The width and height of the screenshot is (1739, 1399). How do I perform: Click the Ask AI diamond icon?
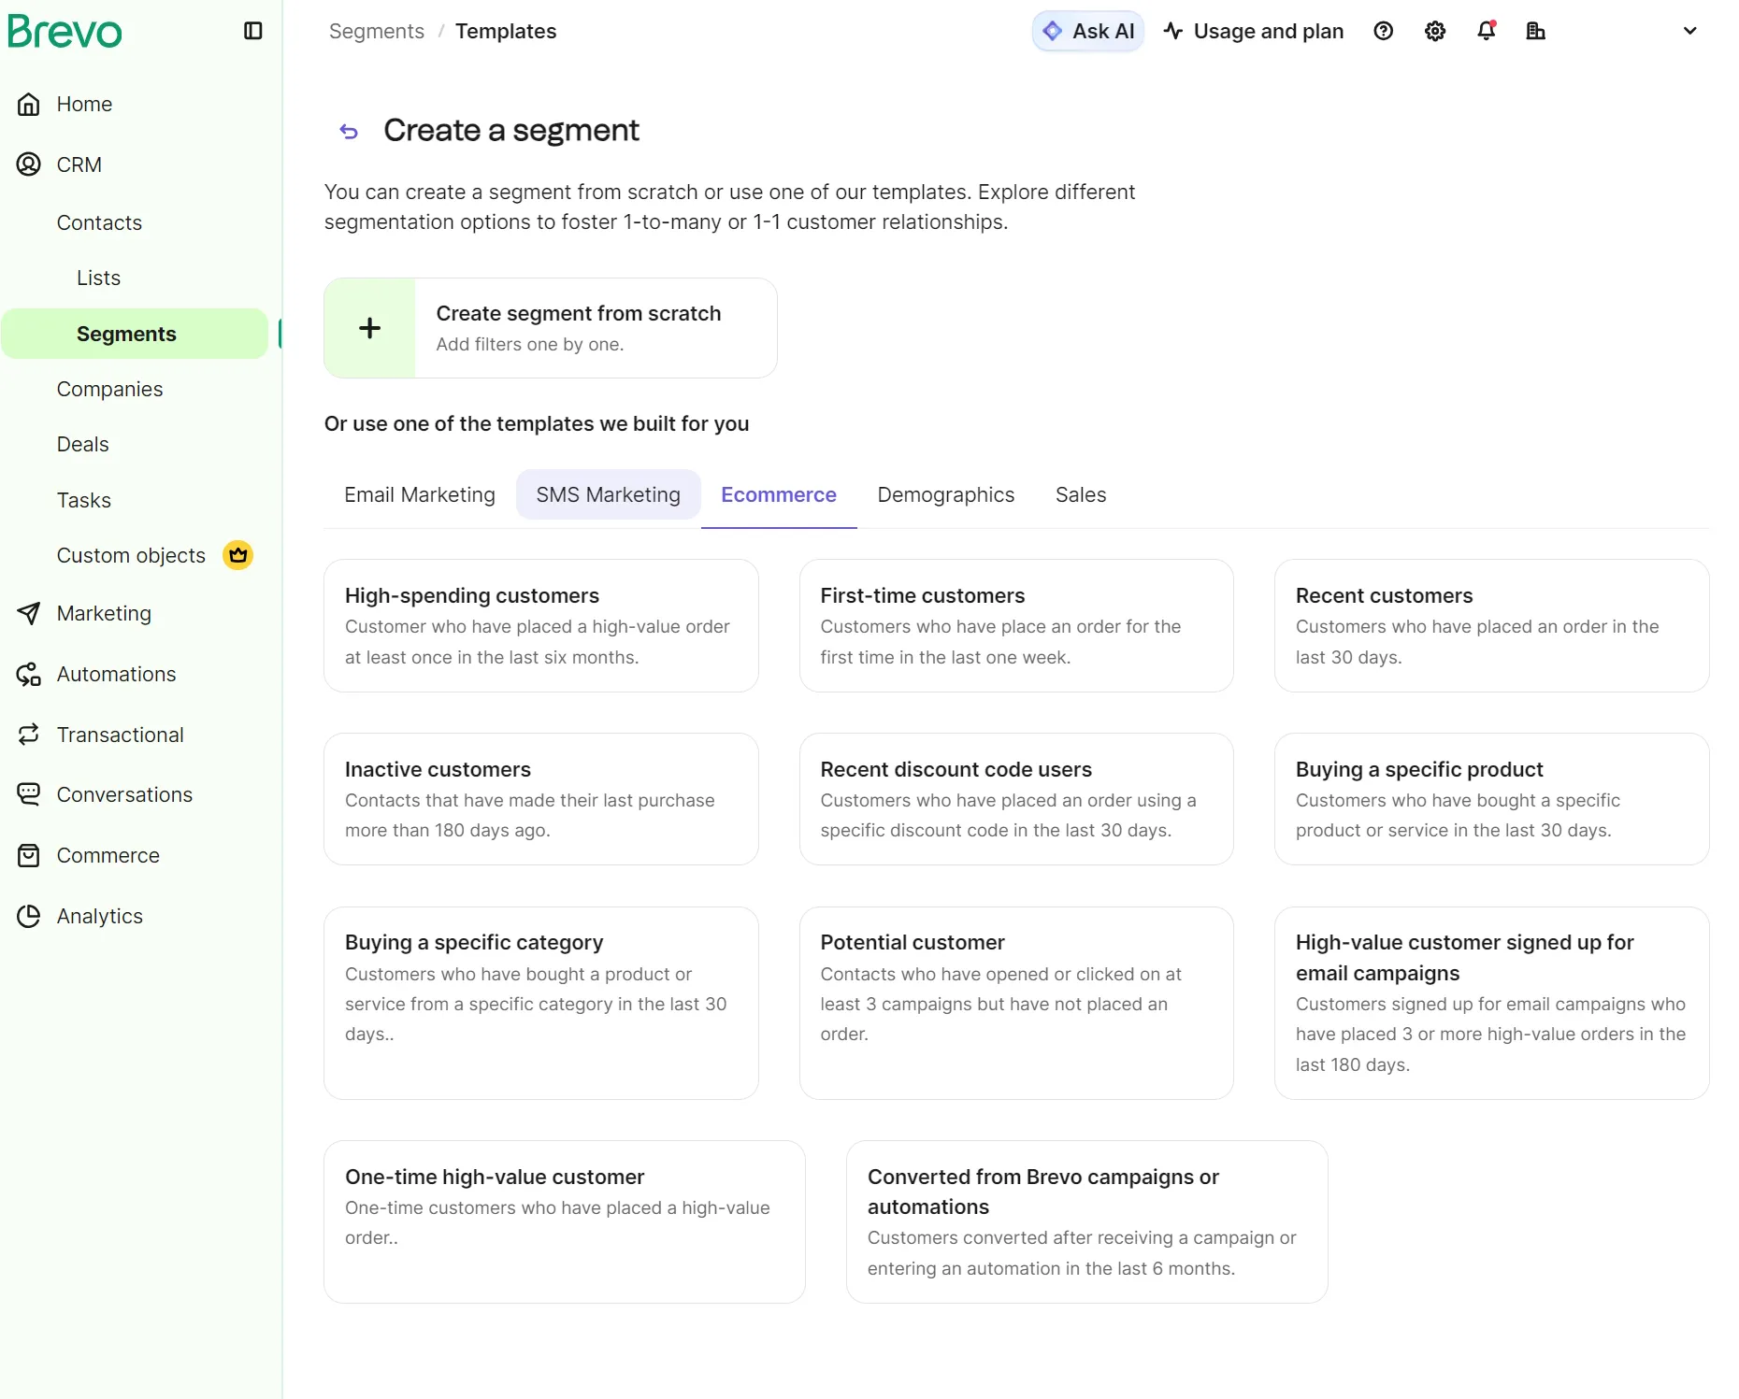pyautogui.click(x=1053, y=31)
